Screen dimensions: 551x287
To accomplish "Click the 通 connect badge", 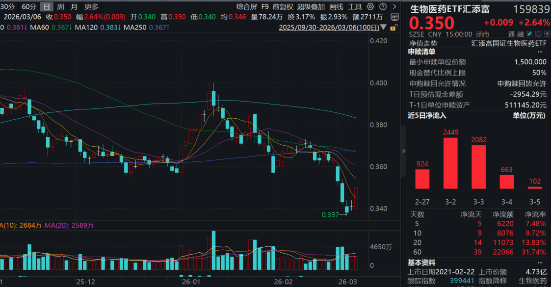I will pos(512,34).
